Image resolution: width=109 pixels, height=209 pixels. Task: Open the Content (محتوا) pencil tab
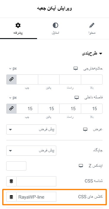[92, 28]
